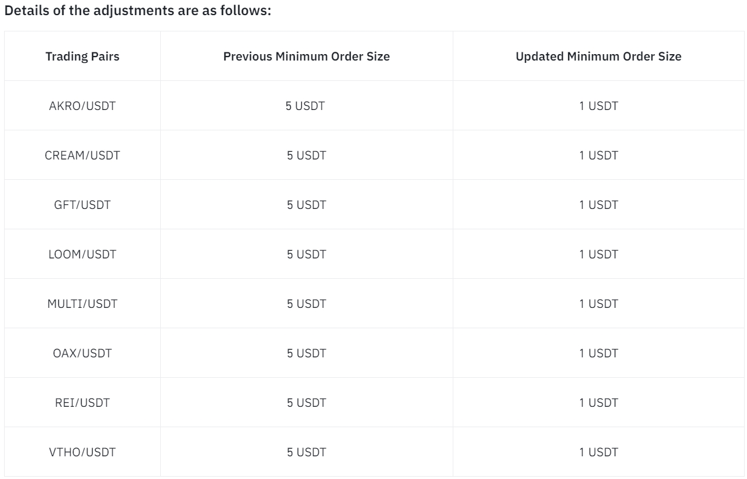Image resolution: width=747 pixels, height=479 pixels.
Task: Click the Previous Minimum Order Size header
Action: (306, 57)
